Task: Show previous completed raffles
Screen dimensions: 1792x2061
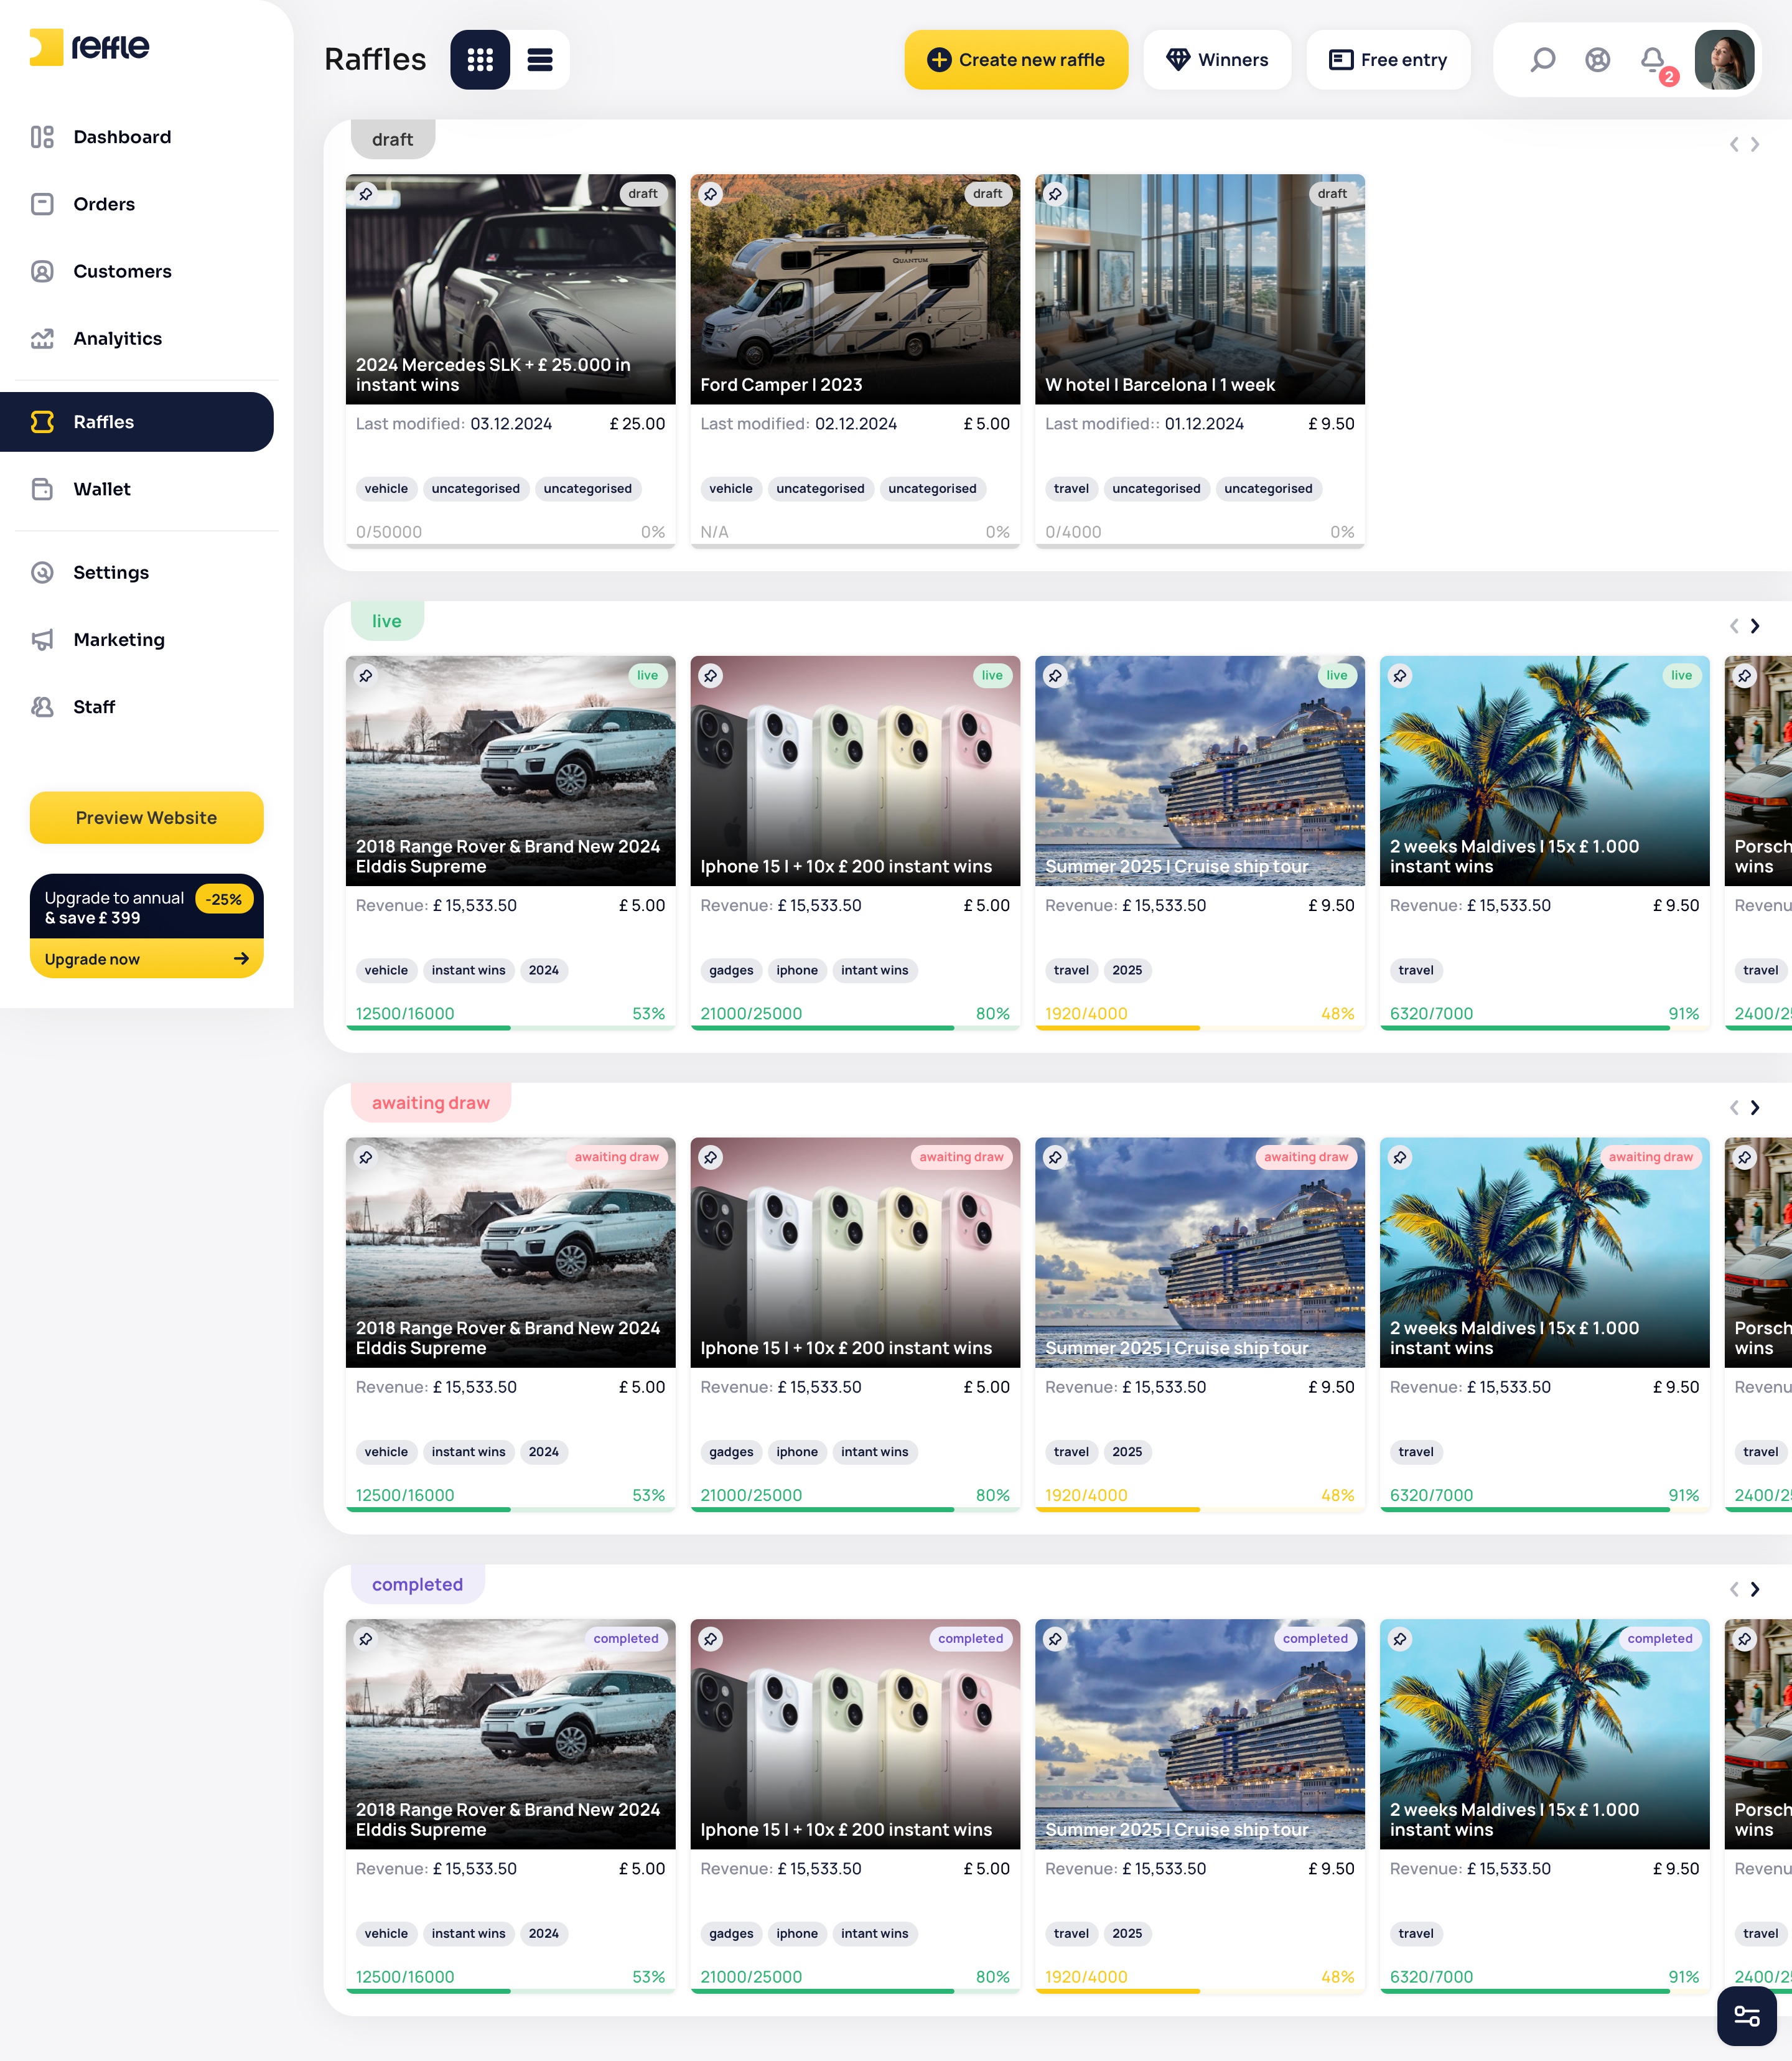Action: [x=1734, y=1590]
